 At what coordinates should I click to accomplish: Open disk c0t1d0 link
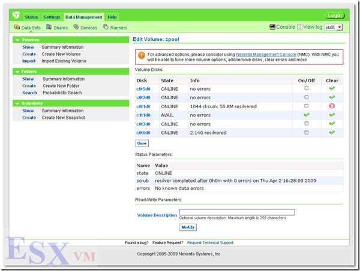click(x=143, y=106)
